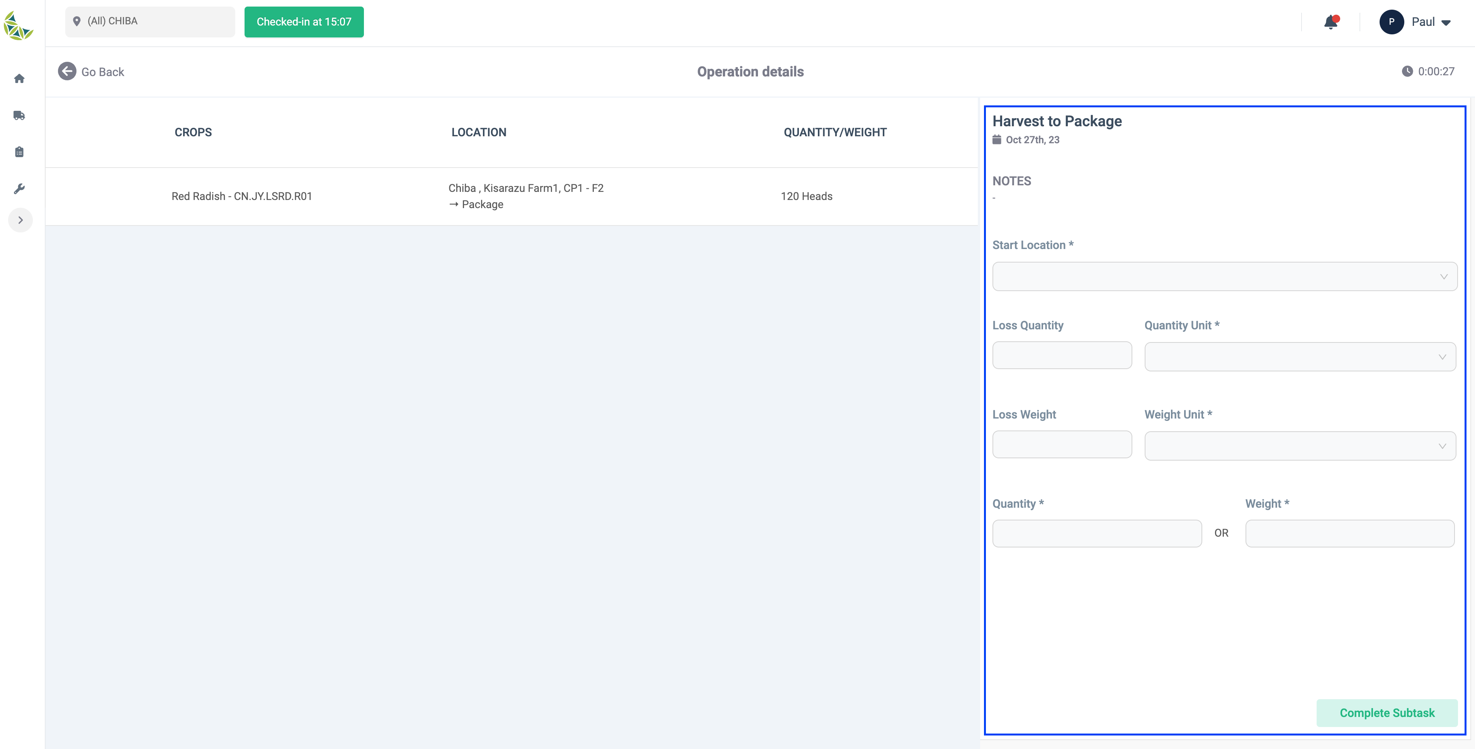Click the Checked-in at 15:07 button

click(x=304, y=22)
